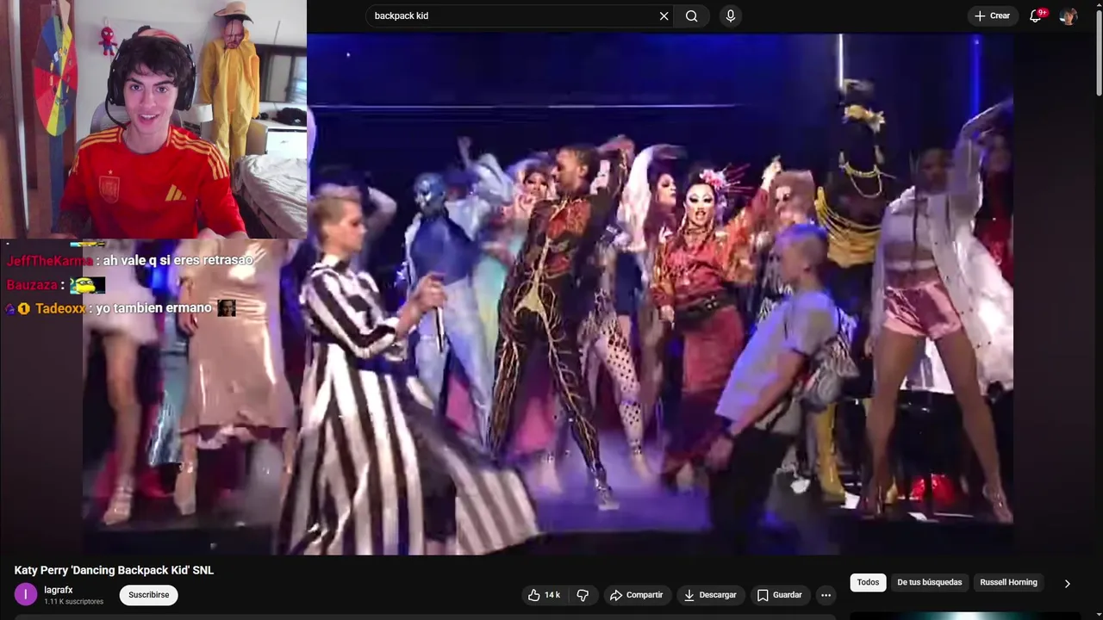Click the '1.11 K suscriptores' count
The width and height of the screenshot is (1103, 620).
[x=73, y=602]
